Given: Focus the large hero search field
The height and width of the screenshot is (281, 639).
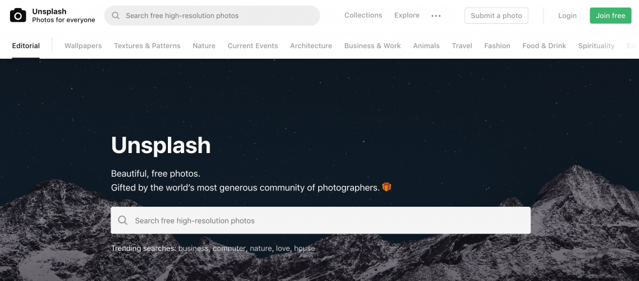Looking at the screenshot, I should pos(321,220).
